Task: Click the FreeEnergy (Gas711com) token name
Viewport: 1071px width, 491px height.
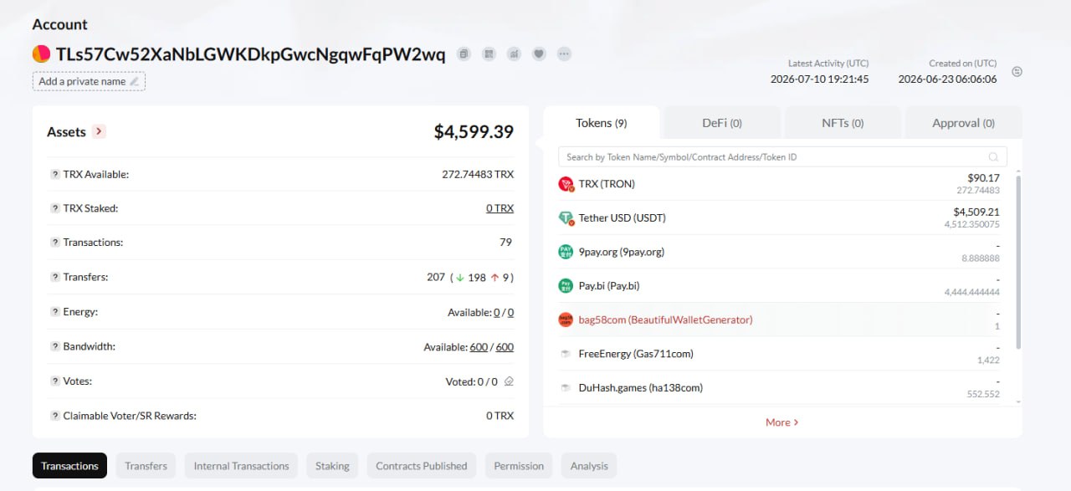Action: pyautogui.click(x=636, y=354)
